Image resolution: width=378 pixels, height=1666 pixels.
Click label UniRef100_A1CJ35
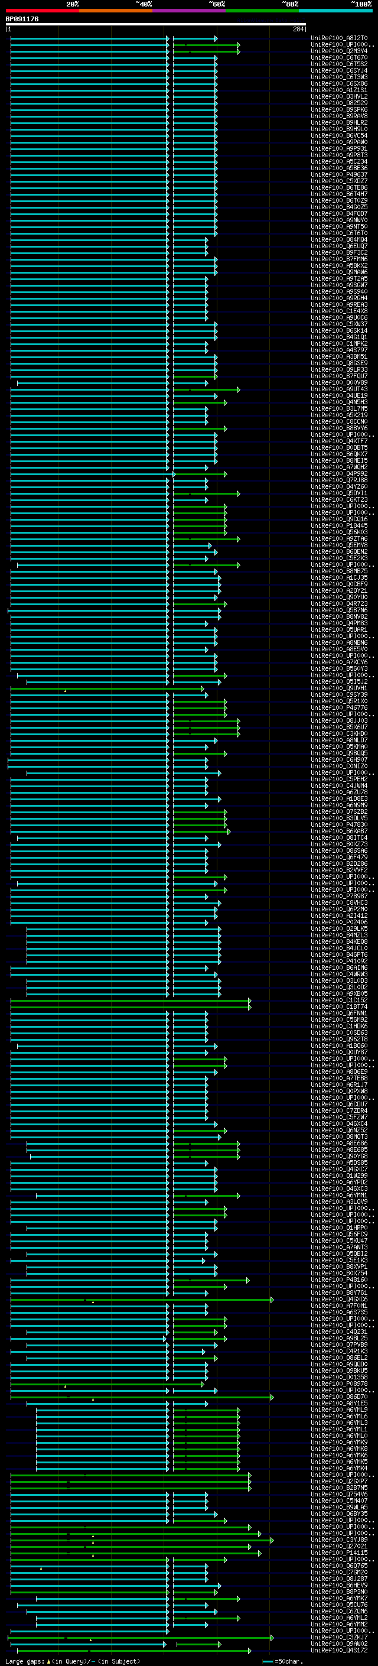click(339, 577)
